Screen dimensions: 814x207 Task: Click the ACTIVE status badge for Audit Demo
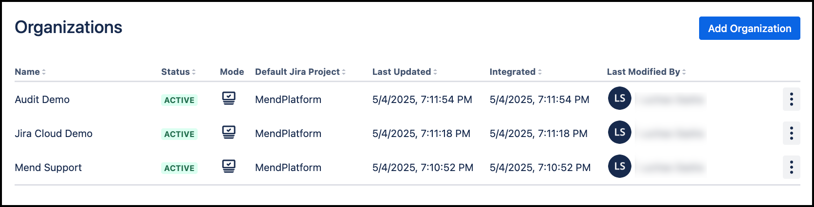(x=179, y=100)
